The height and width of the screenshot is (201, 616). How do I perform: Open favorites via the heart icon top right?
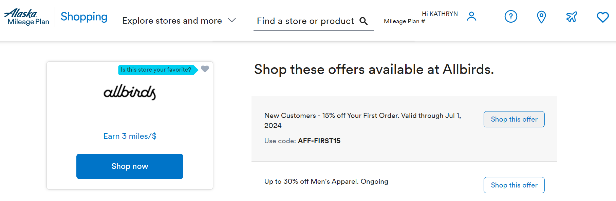(602, 17)
